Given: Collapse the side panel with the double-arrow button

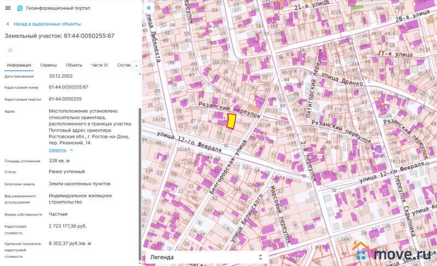Looking at the screenshot, I should 149,8.
